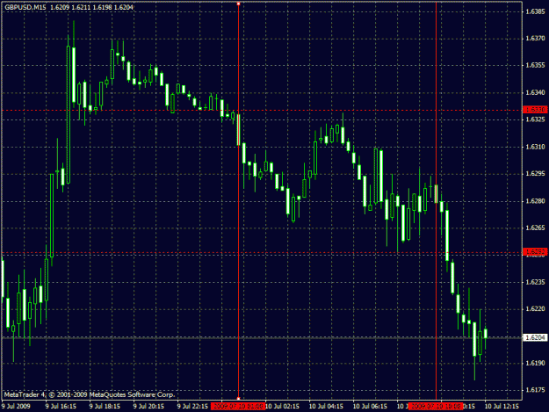Click the 1.6370 price scale label
The width and height of the screenshot is (549, 412).
coord(535,39)
